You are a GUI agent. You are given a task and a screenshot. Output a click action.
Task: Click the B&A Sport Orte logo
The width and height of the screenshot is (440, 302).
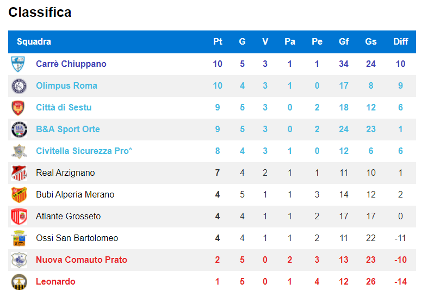point(19,130)
